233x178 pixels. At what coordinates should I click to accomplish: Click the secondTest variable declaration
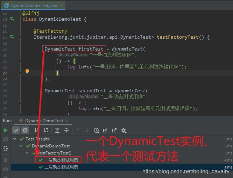point(92,91)
